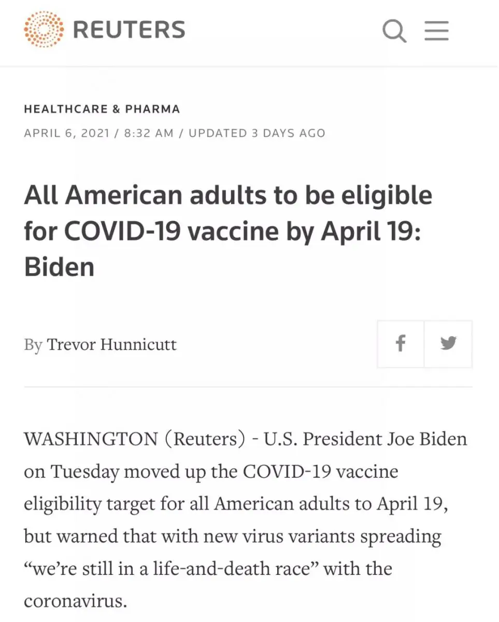This screenshot has height=622, width=499.
Task: Click the word "coronavirus" ending the paragraph
Action: point(75,601)
